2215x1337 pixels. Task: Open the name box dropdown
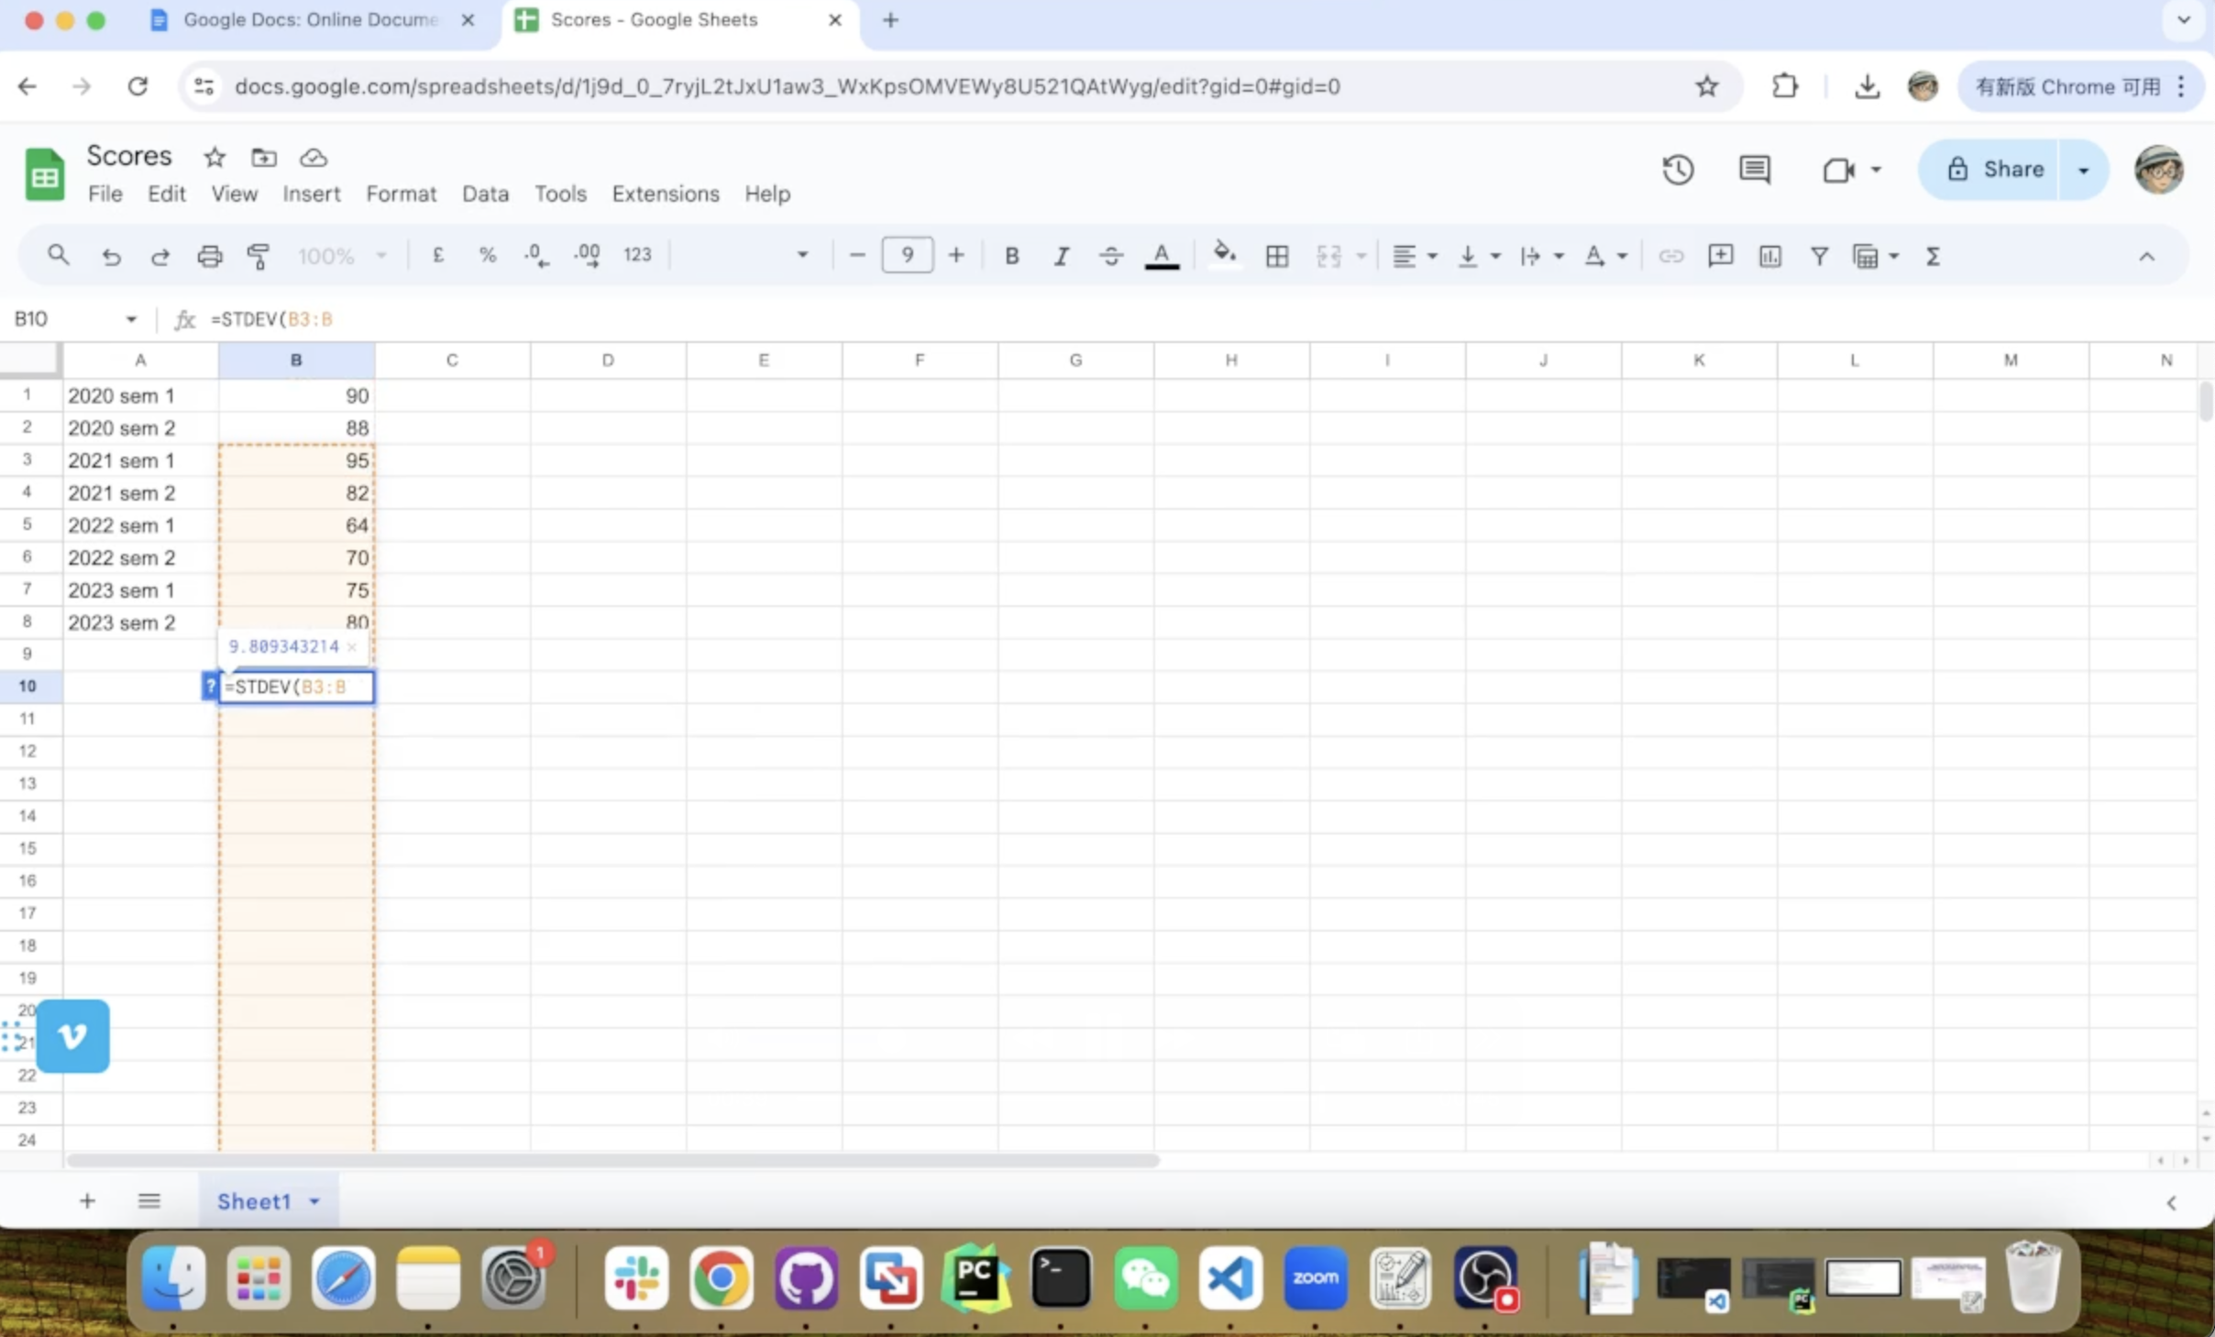(x=131, y=318)
